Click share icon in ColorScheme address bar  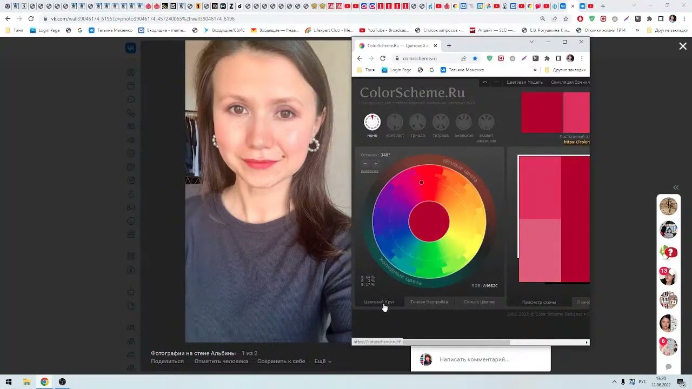pos(463,58)
